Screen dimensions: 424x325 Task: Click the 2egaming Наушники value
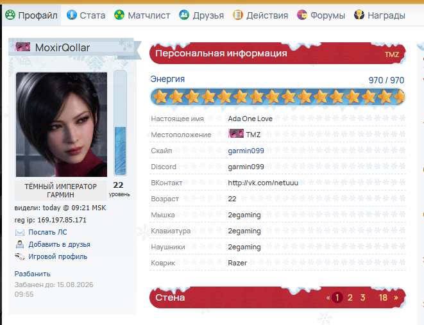tap(244, 247)
